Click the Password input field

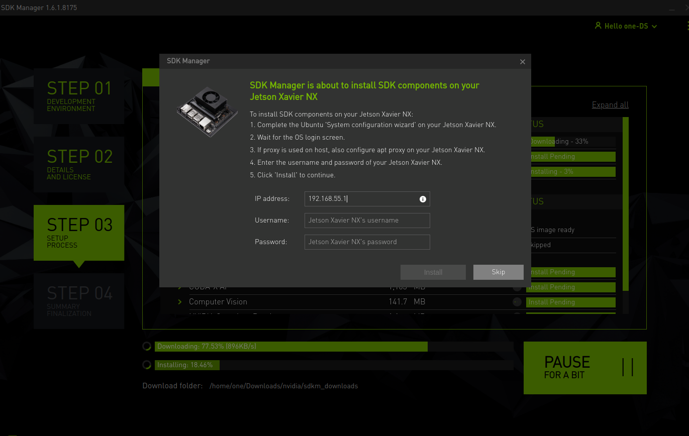[x=367, y=242]
